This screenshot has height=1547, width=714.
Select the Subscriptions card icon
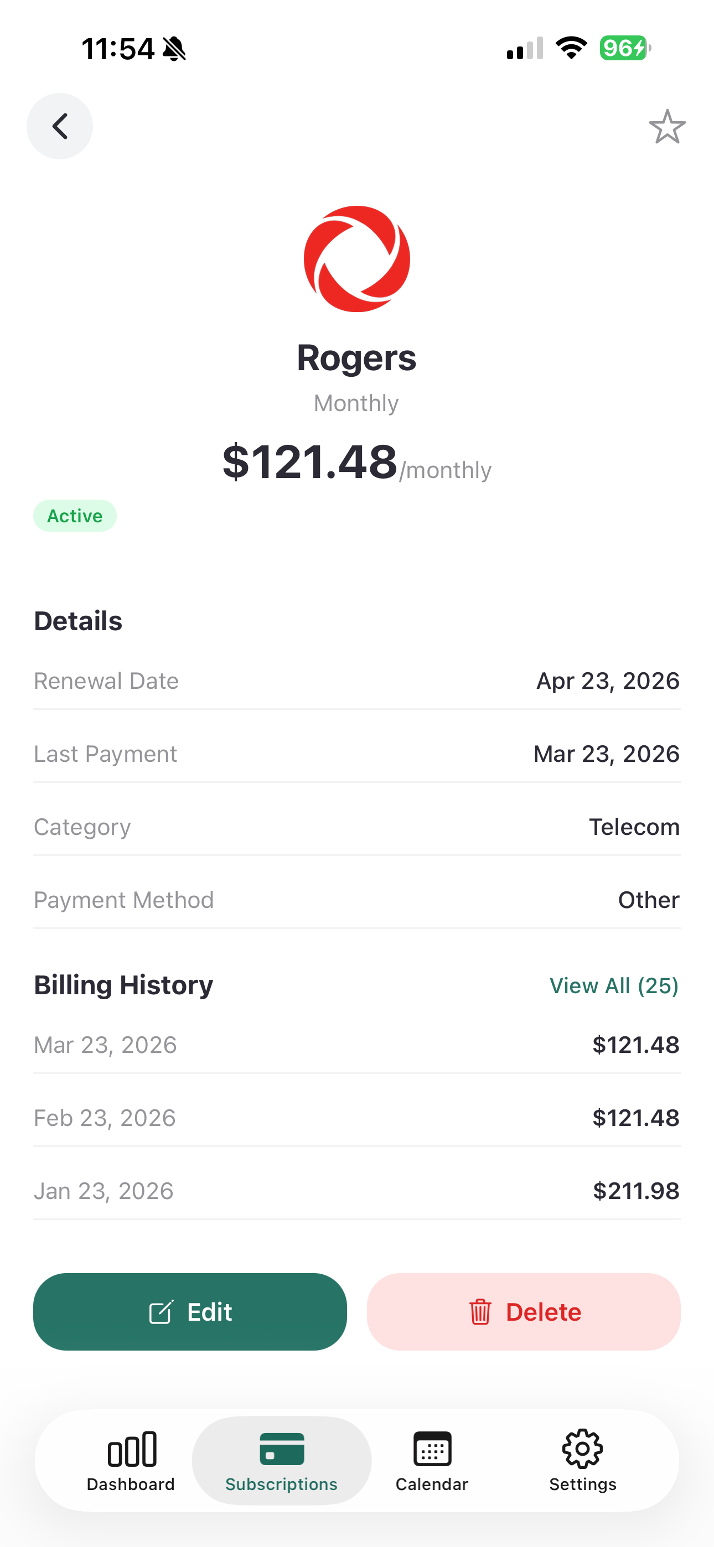coord(281,1449)
